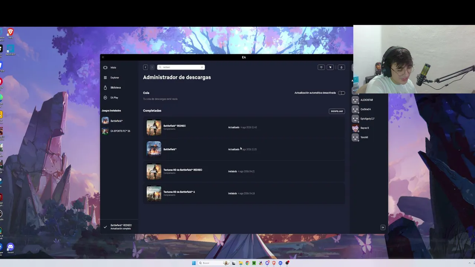This screenshot has width=475, height=267.
Task: Open File Explorer from the taskbar
Action: click(240, 263)
